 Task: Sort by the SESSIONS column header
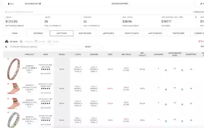coord(158,54)
